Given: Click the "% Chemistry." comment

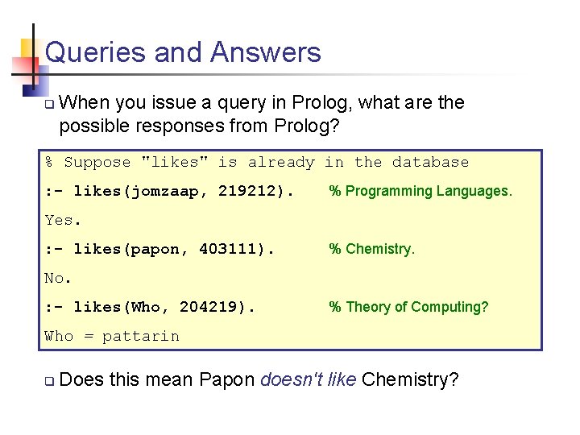Looking at the screenshot, I should click(371, 249).
